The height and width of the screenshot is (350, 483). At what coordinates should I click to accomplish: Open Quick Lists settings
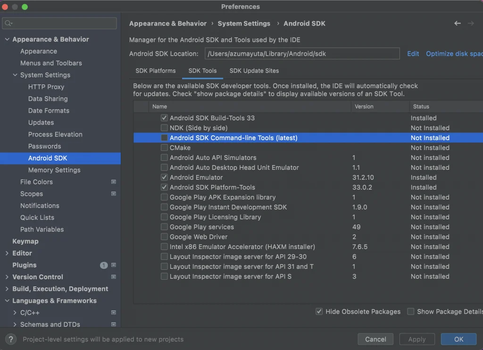click(37, 217)
